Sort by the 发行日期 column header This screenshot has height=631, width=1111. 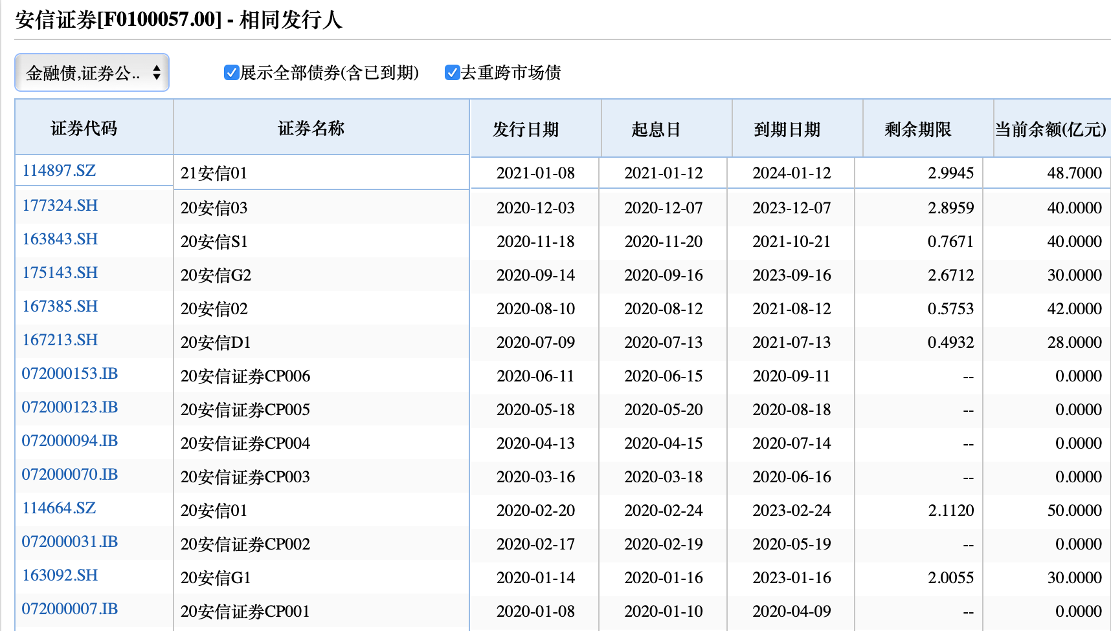coord(536,129)
